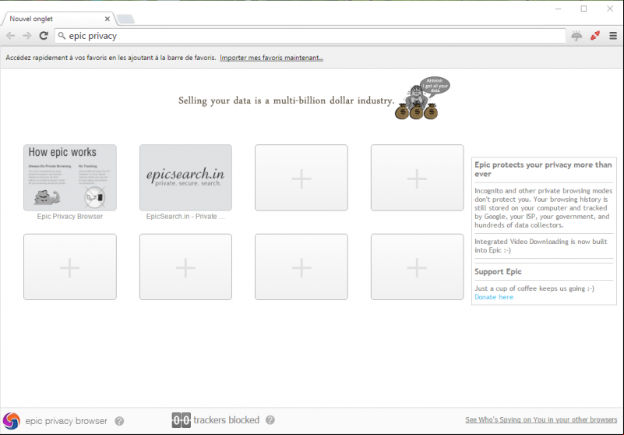624x435 pixels.
Task: Click the trackers blocked counter digits
Action: 181,420
